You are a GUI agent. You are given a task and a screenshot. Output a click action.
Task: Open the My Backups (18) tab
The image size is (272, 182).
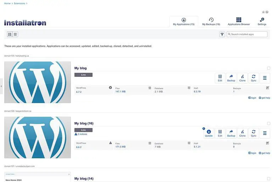[x=211, y=21]
